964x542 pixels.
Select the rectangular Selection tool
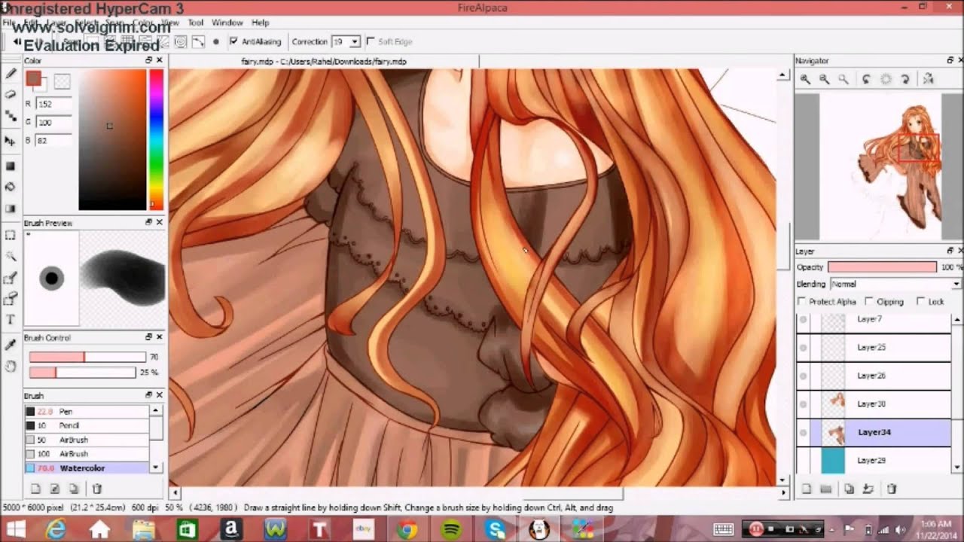point(11,235)
